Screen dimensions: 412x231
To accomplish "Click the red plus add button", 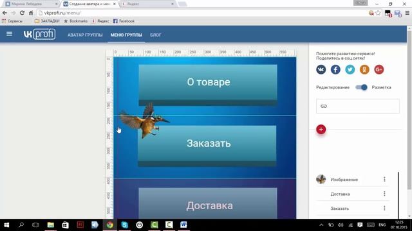I will [321, 129].
